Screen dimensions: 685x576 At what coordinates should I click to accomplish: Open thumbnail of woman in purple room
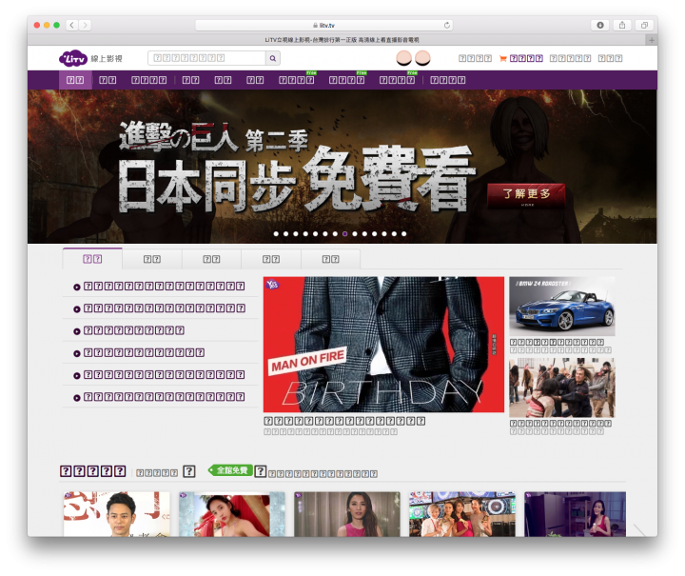point(575,514)
